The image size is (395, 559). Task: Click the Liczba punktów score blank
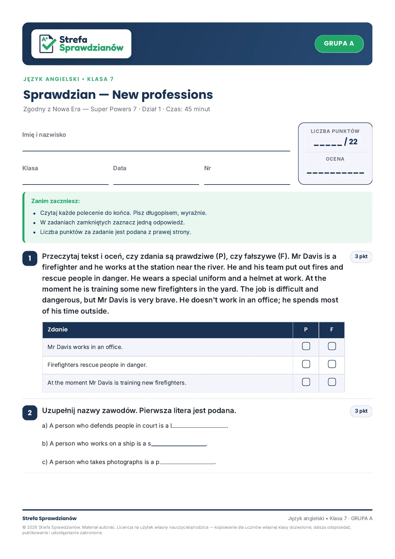[x=328, y=142]
